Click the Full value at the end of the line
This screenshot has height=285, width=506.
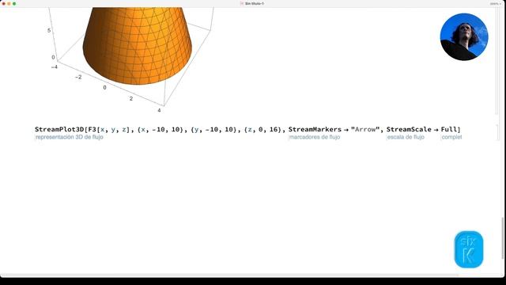coord(449,129)
